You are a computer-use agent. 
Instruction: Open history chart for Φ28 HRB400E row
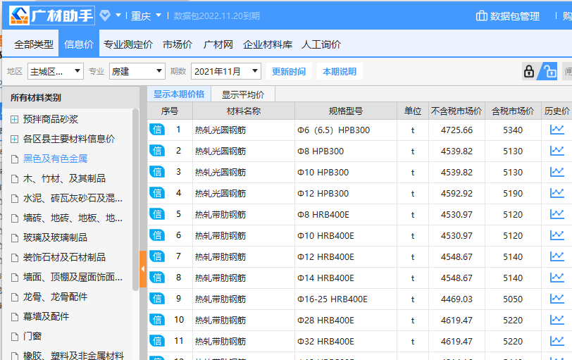pos(557,321)
